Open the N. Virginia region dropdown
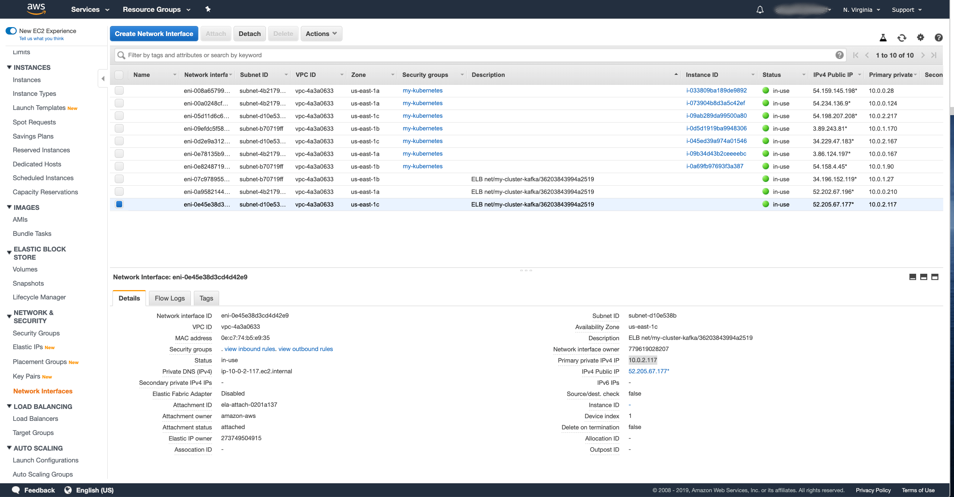Image resolution: width=954 pixels, height=497 pixels. pos(861,10)
